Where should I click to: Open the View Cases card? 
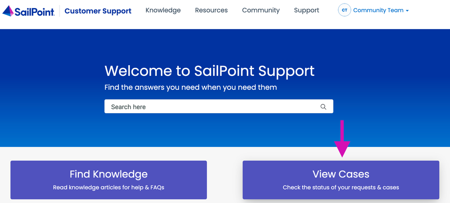coord(341,180)
